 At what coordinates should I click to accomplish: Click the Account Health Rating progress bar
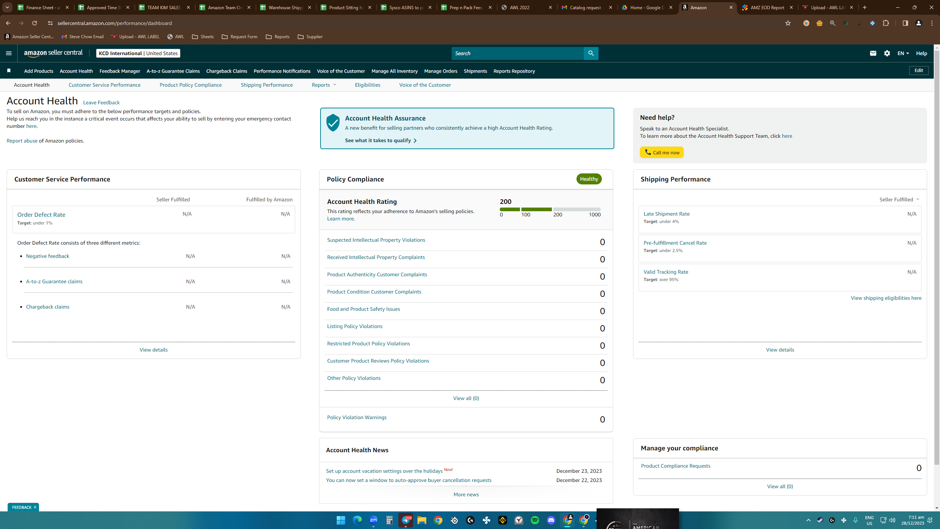pyautogui.click(x=550, y=209)
